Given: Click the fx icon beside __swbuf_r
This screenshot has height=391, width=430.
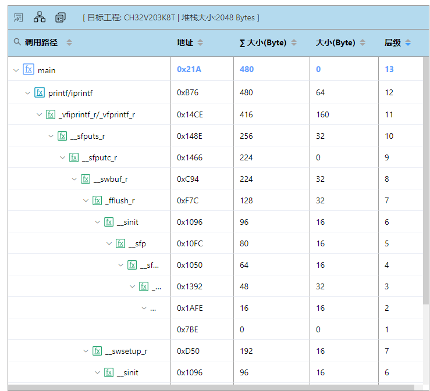Looking at the screenshot, I should [86, 179].
